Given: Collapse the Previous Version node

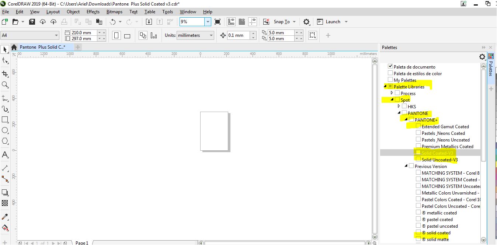Looking at the screenshot, I should pos(406,166).
